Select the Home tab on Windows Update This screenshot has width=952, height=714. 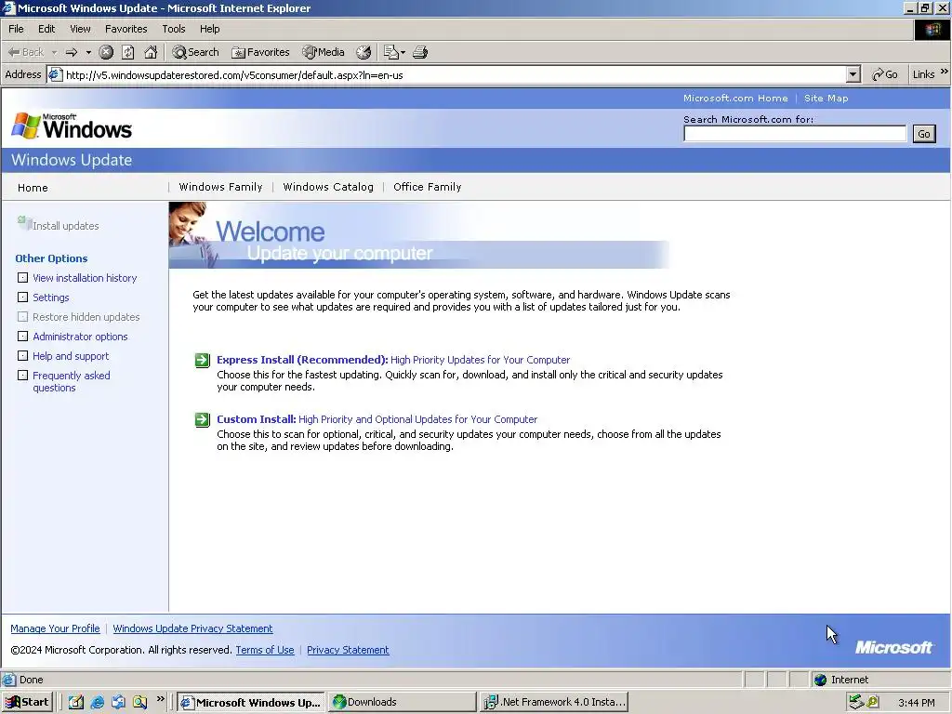(33, 188)
